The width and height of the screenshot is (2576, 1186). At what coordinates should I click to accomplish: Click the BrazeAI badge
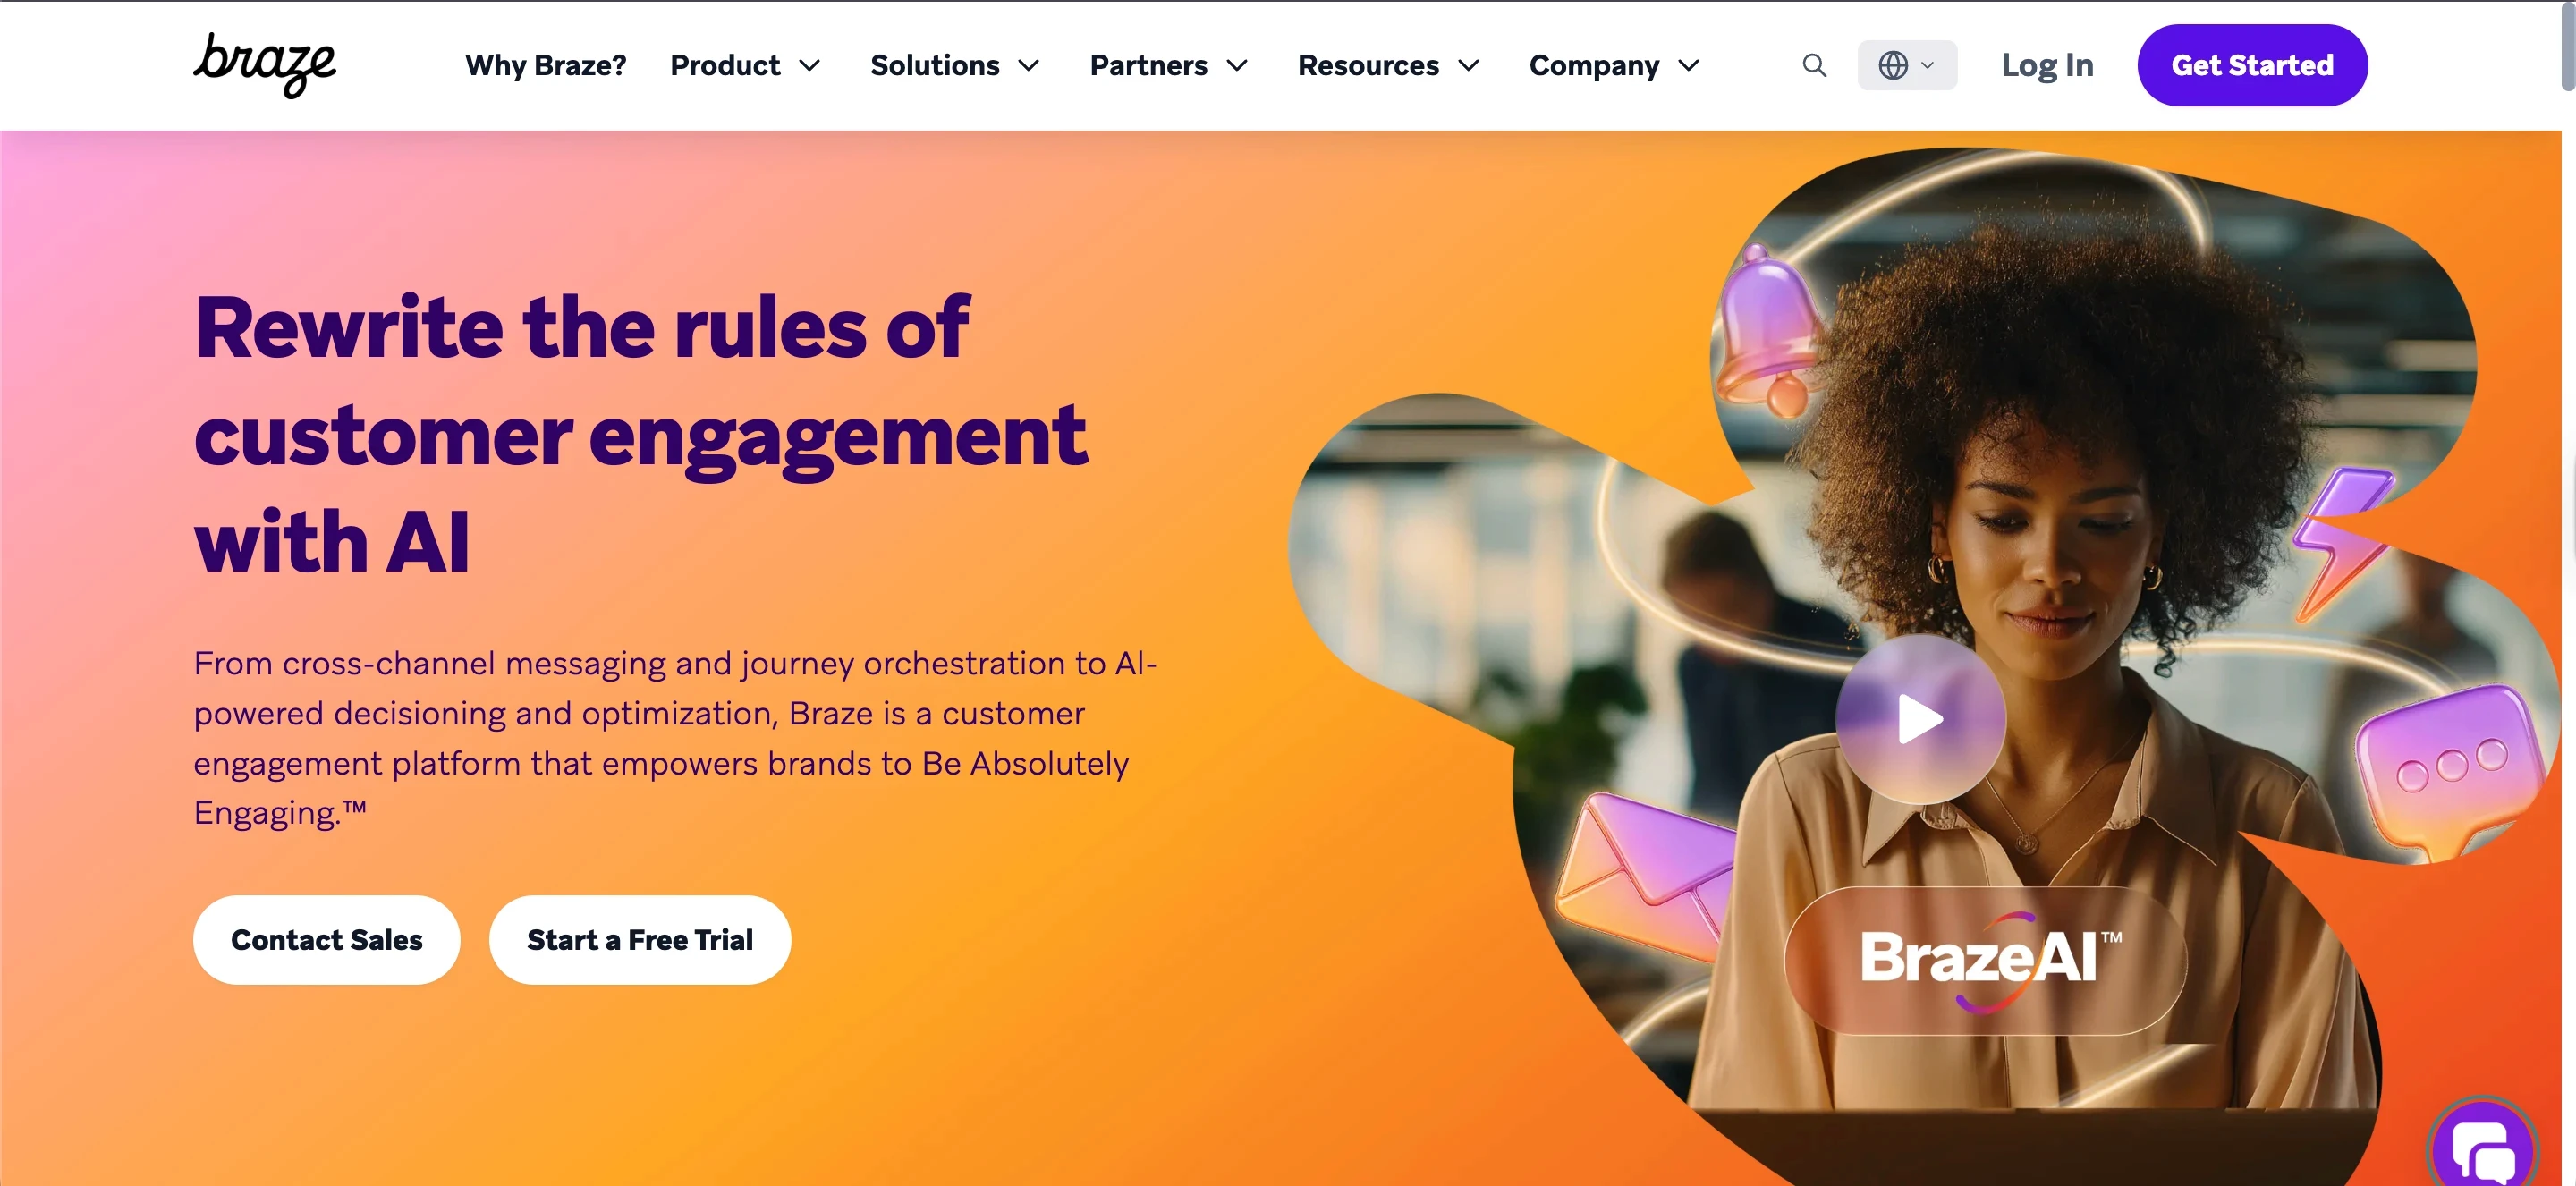1986,960
